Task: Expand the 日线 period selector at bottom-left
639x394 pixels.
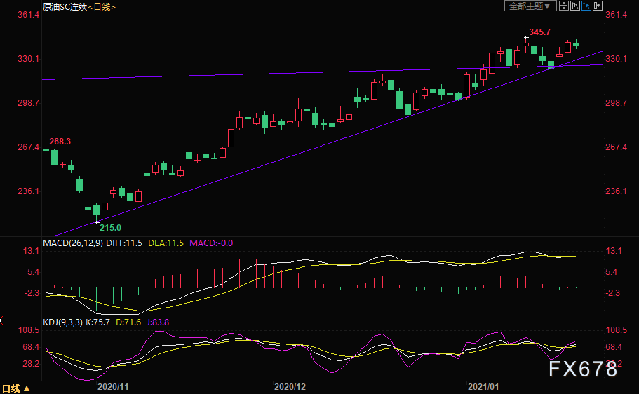Action: coord(16,388)
